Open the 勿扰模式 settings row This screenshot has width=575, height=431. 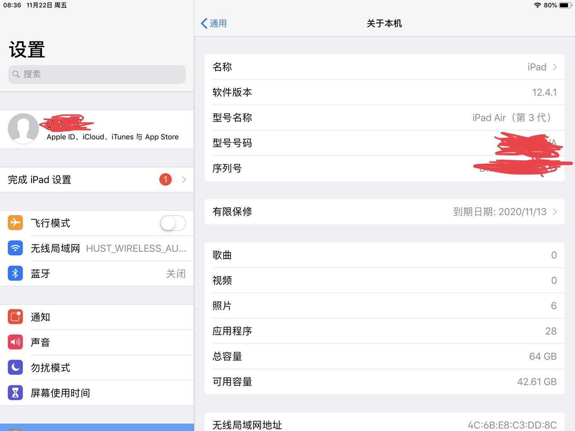click(x=97, y=368)
